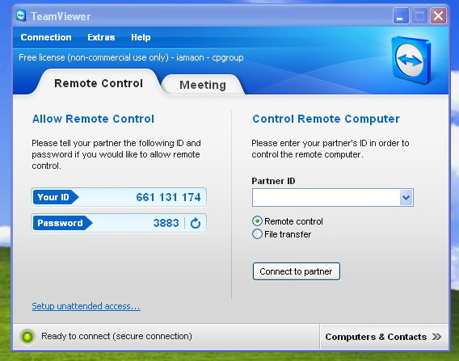Click the green connection status indicator

click(x=27, y=337)
